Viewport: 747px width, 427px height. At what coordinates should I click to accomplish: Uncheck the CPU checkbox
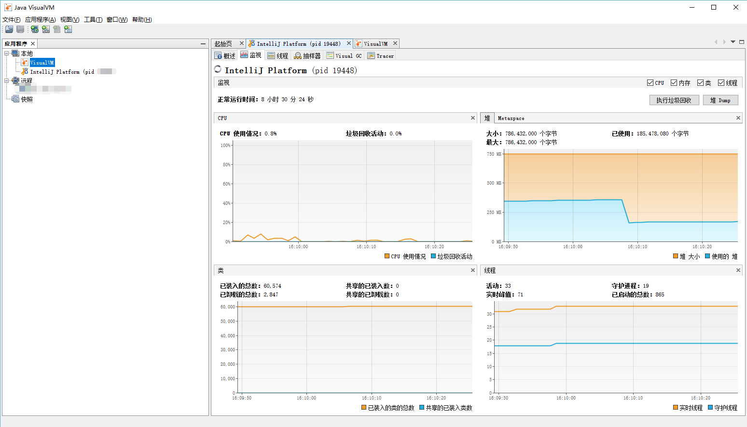650,83
